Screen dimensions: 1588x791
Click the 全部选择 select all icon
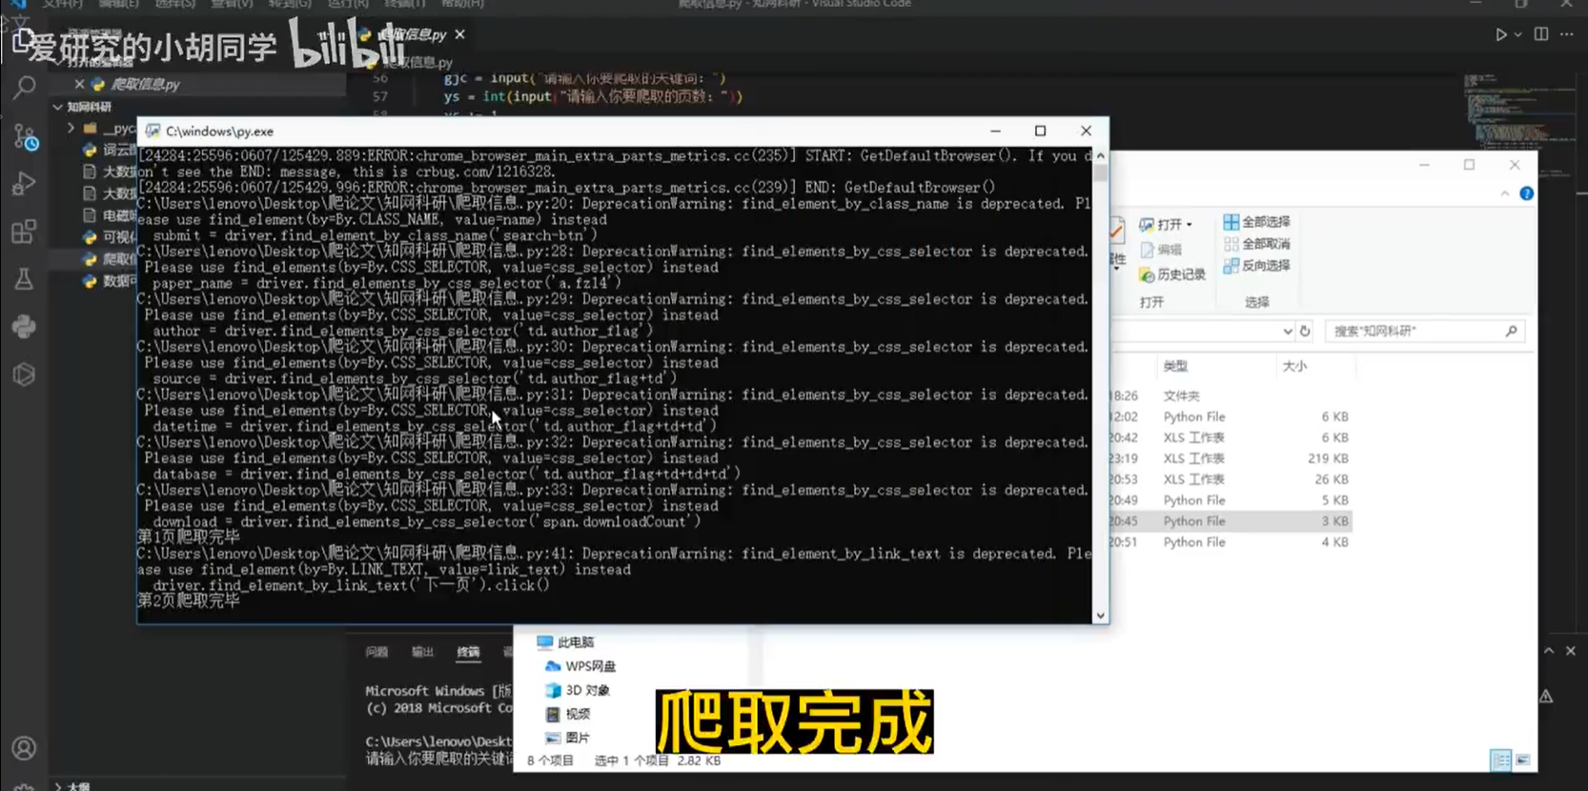click(x=1231, y=222)
